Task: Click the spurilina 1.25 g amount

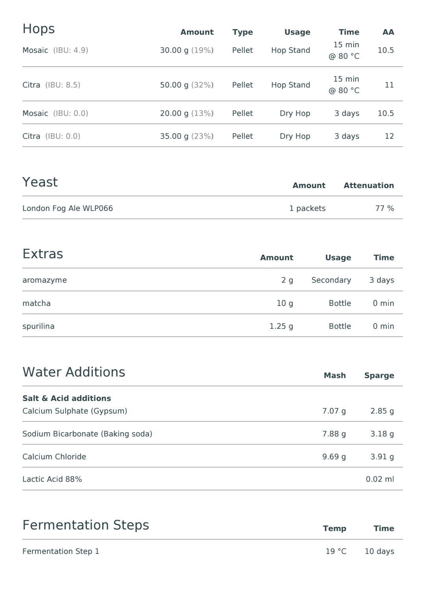Action: click(x=281, y=326)
